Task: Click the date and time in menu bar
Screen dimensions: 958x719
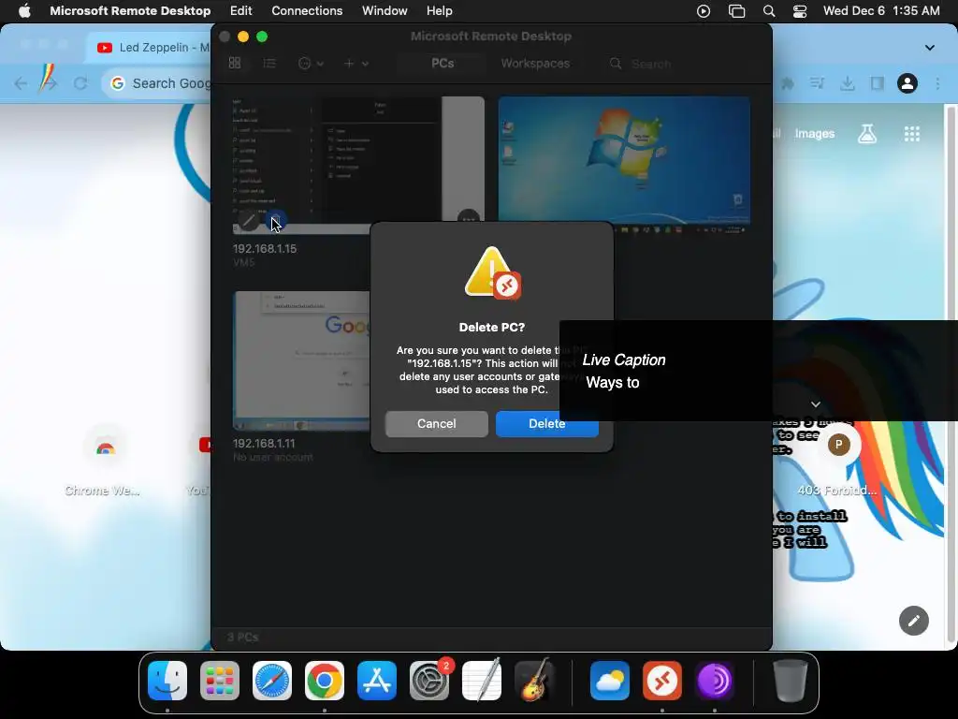Action: point(881,11)
